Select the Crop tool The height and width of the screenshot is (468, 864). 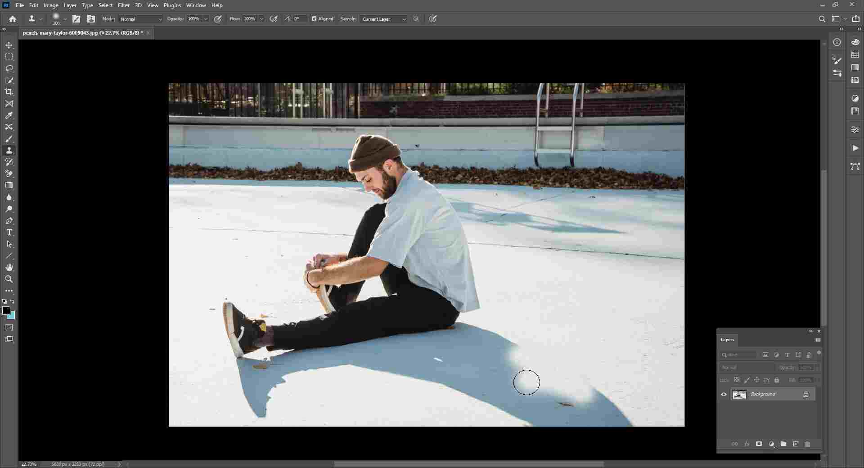tap(9, 92)
